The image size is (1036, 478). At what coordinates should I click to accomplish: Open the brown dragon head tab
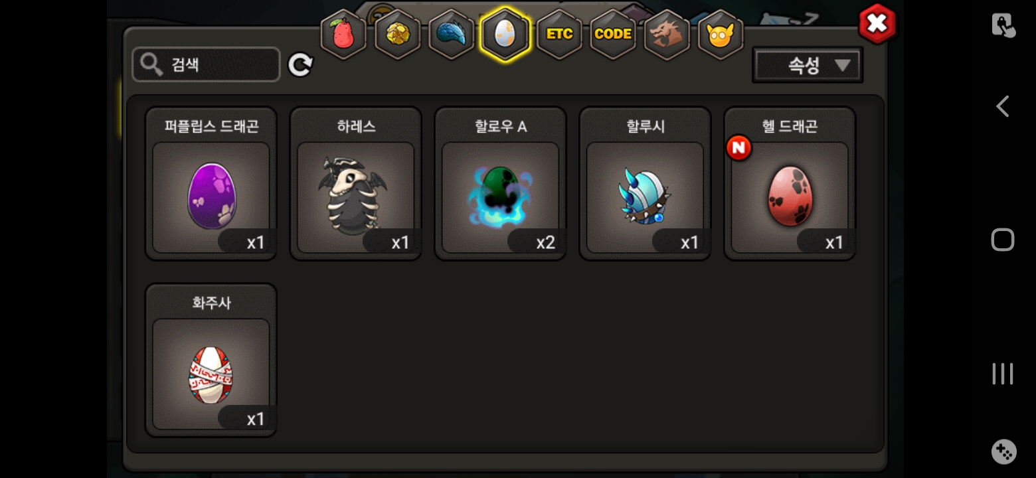tap(667, 35)
